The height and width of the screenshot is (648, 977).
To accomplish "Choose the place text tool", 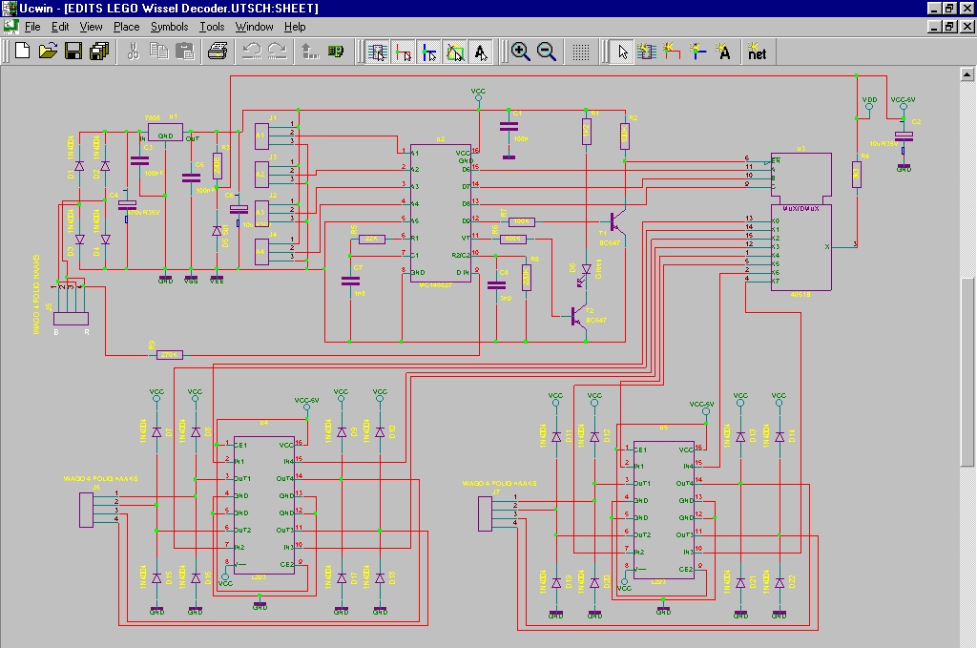I will coord(723,52).
